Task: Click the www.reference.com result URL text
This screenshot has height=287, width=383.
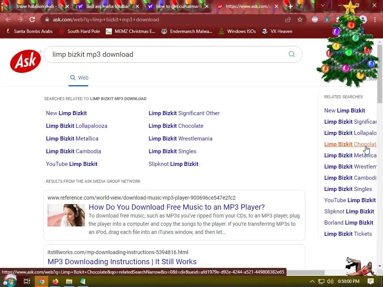Action: 141,197
